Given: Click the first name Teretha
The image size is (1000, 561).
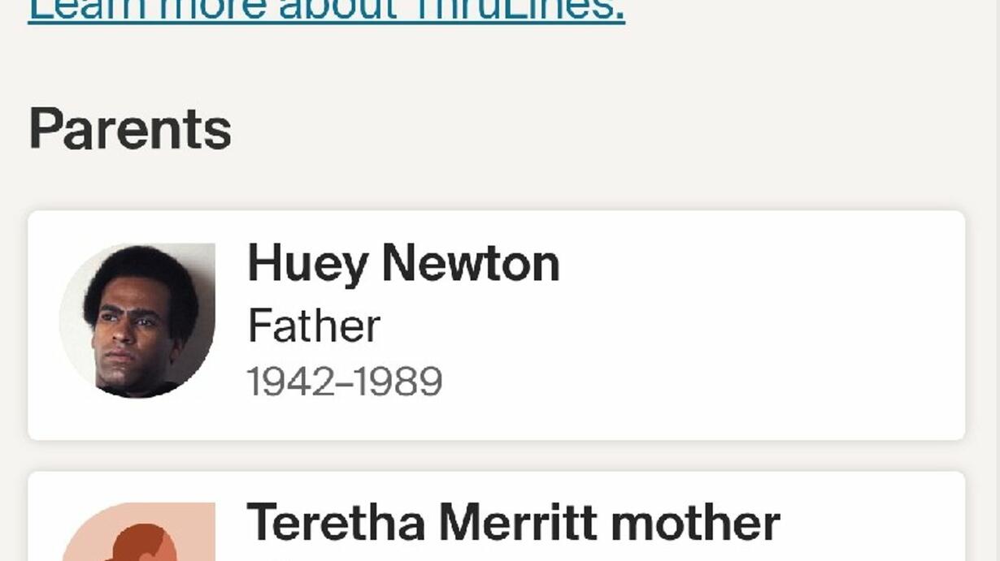Looking at the screenshot, I should click(336, 522).
